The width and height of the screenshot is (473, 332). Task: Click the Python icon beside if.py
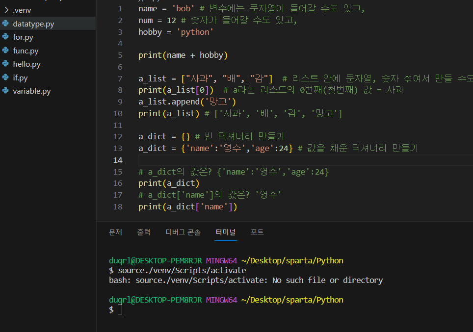(5, 77)
